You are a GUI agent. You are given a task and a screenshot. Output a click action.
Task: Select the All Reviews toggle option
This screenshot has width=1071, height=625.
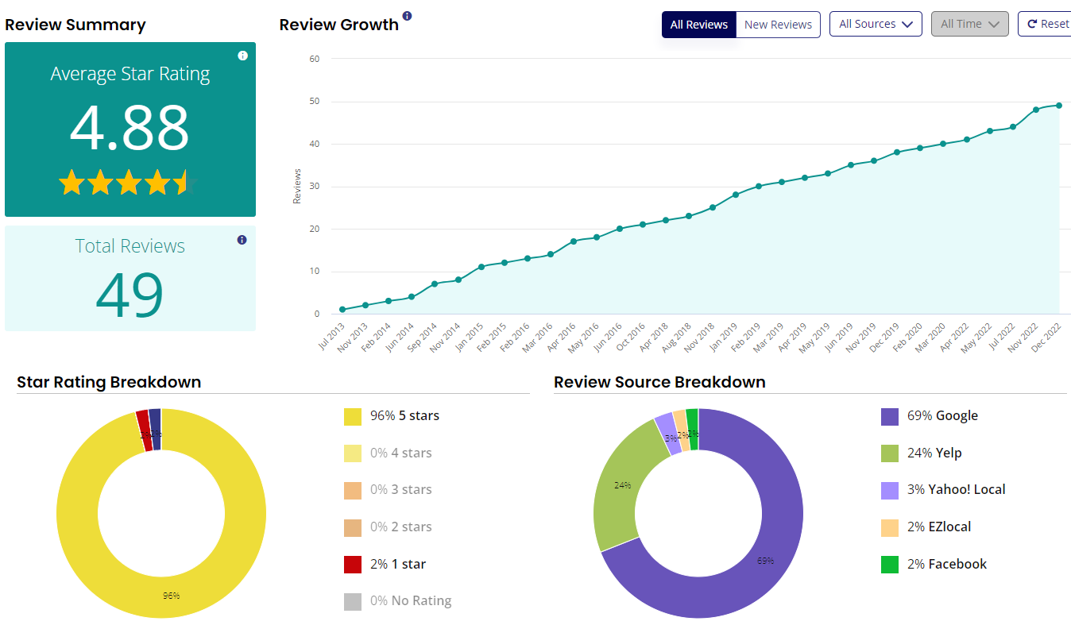tap(698, 25)
